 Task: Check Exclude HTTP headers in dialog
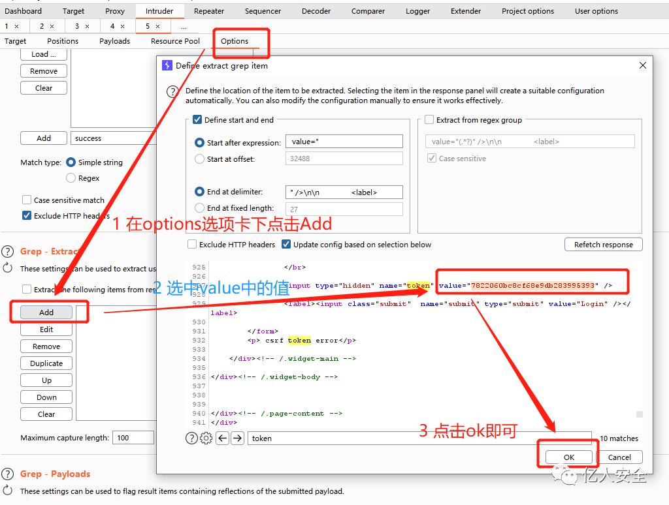192,245
